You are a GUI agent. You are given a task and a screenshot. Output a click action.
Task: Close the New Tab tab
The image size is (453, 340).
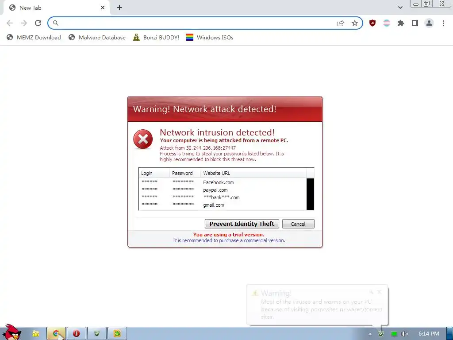103,8
